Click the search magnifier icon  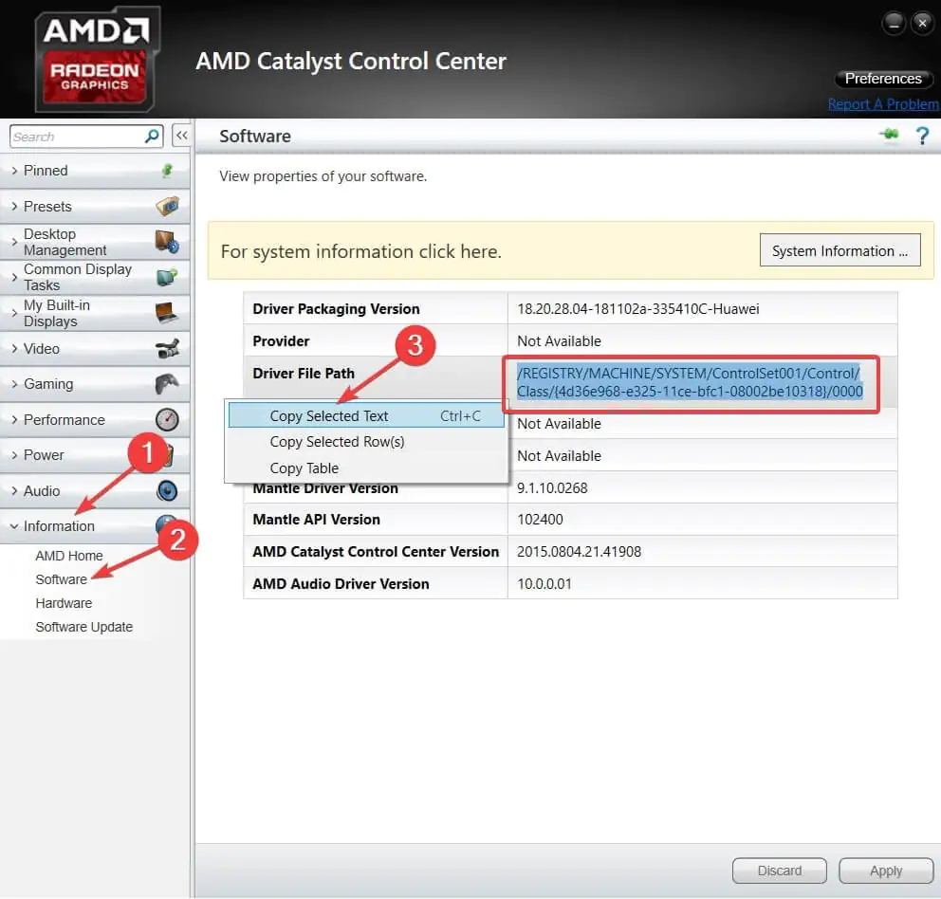152,137
